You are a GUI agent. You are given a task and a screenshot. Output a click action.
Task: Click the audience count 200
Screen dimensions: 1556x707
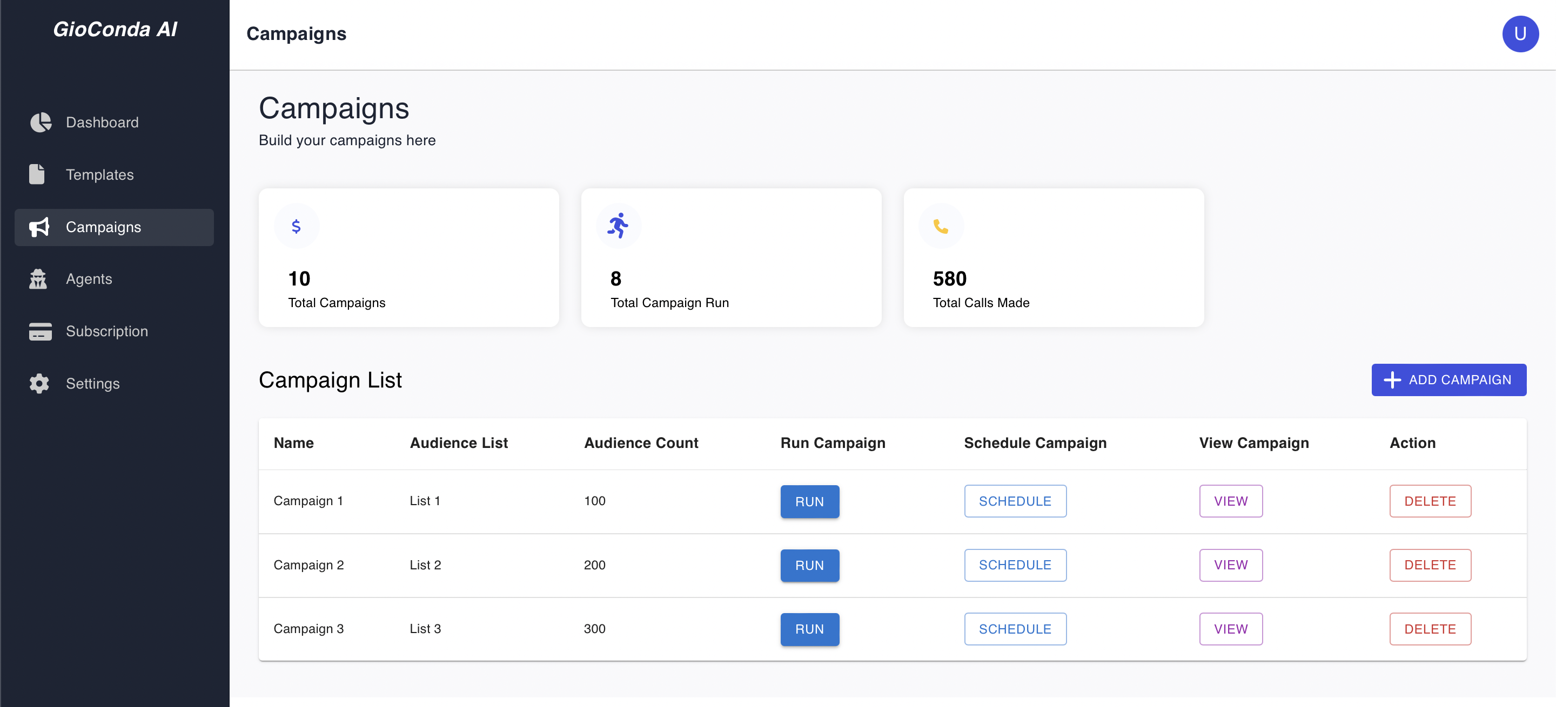pyautogui.click(x=594, y=565)
